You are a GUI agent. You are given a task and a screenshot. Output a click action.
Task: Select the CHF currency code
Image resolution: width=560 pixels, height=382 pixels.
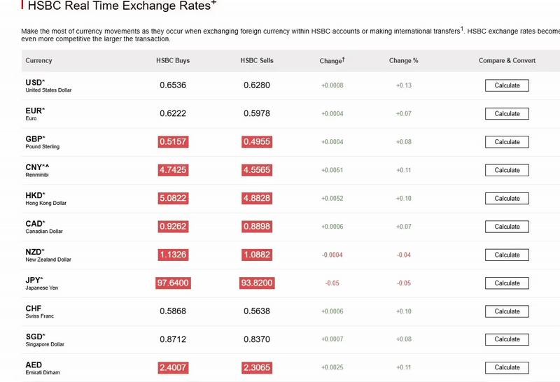click(33, 308)
